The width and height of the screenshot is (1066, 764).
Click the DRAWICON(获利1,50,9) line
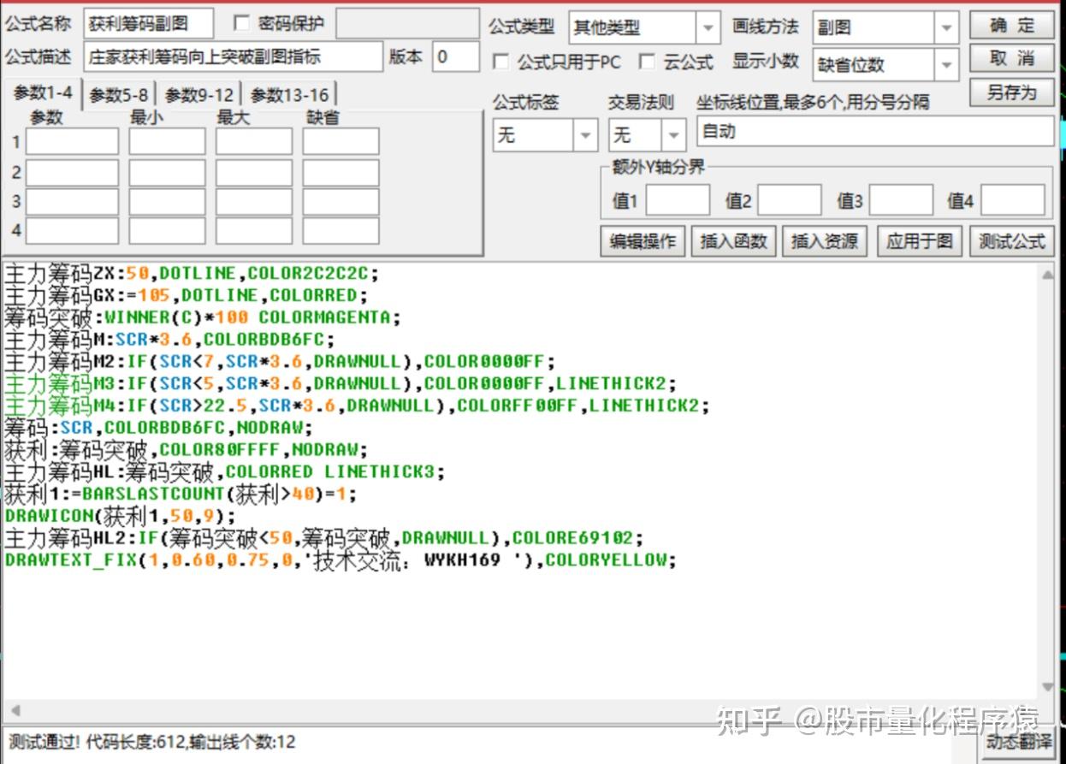click(x=120, y=516)
